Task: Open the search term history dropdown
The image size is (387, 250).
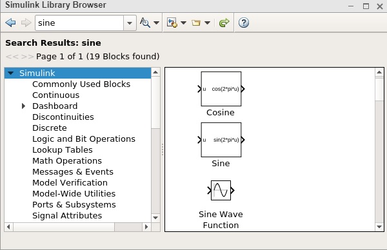Action: [x=130, y=23]
